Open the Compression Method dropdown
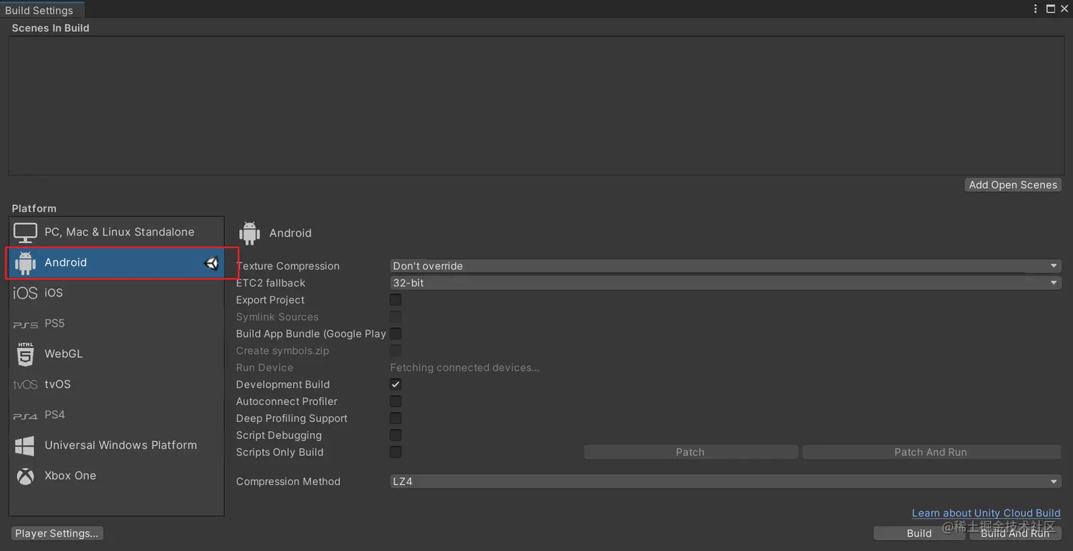Viewport: 1073px width, 551px height. (x=725, y=482)
